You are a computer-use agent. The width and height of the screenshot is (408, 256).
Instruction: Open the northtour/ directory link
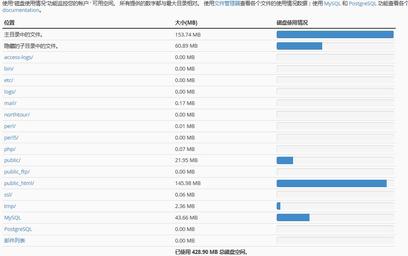[16, 114]
